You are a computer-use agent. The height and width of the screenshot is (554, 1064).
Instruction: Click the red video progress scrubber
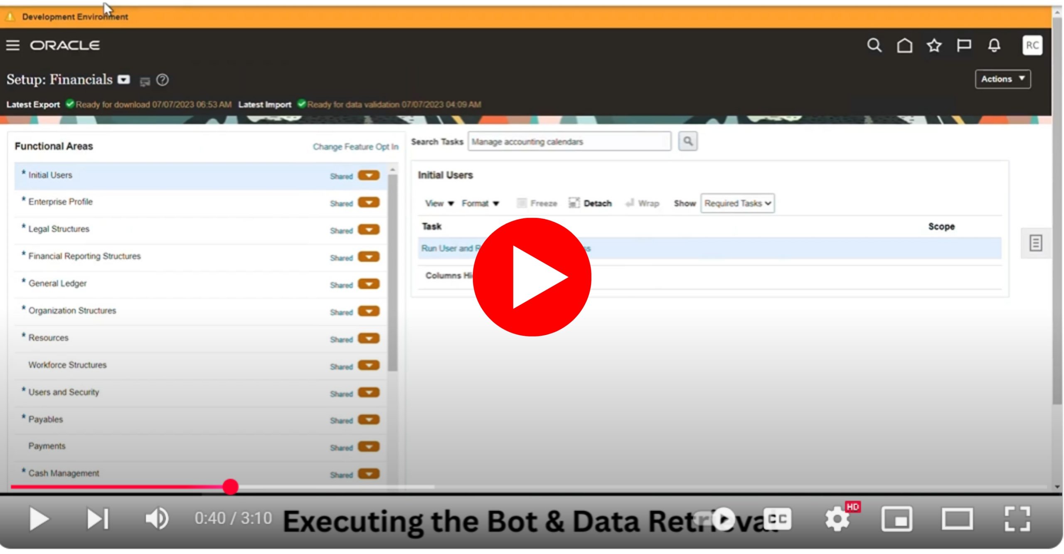coord(230,487)
